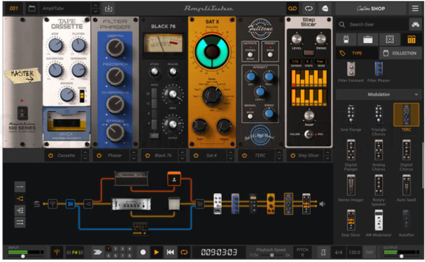Choose the Rotary Speaker rack unit

pos(379,190)
